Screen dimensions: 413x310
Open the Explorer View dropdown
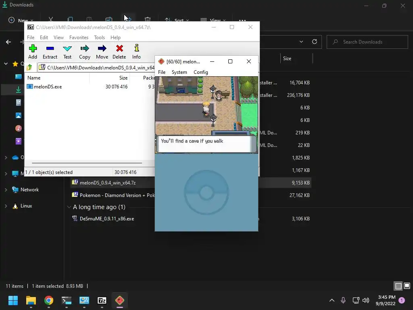click(213, 20)
